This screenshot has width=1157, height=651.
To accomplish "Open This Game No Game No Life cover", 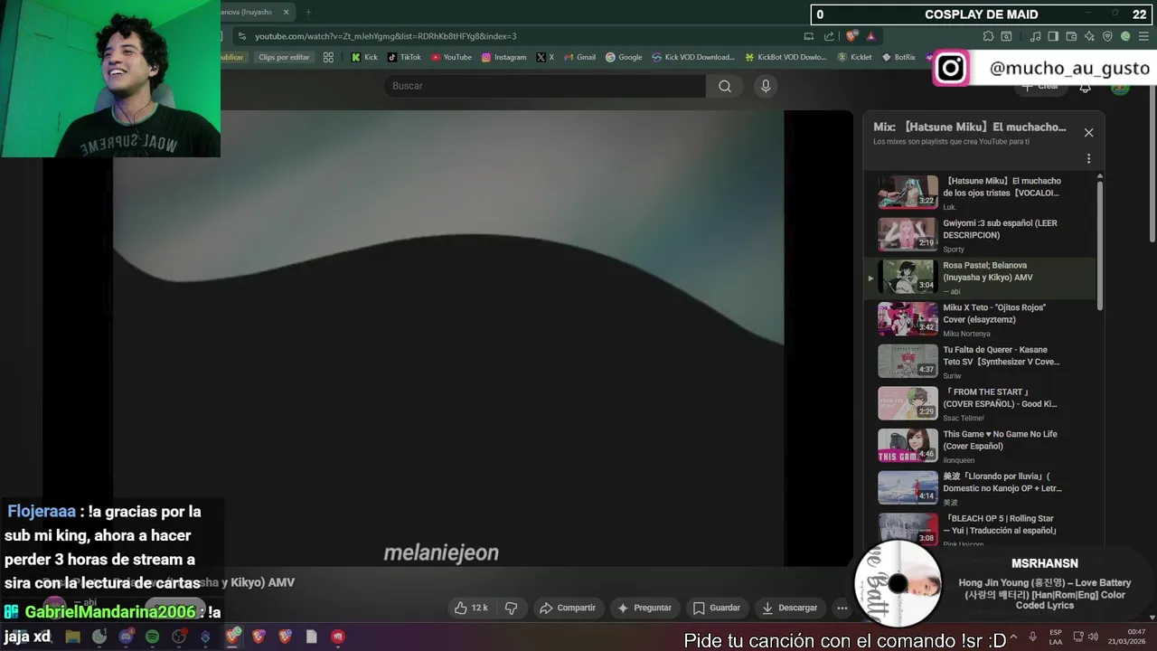I will pyautogui.click(x=981, y=446).
